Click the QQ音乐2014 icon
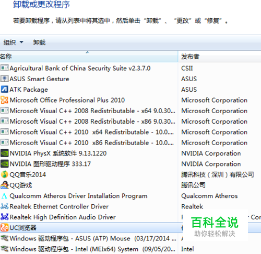 click(x=4, y=174)
